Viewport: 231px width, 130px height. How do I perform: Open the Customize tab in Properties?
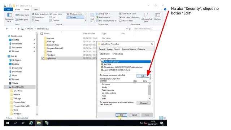pyautogui.click(x=141, y=49)
